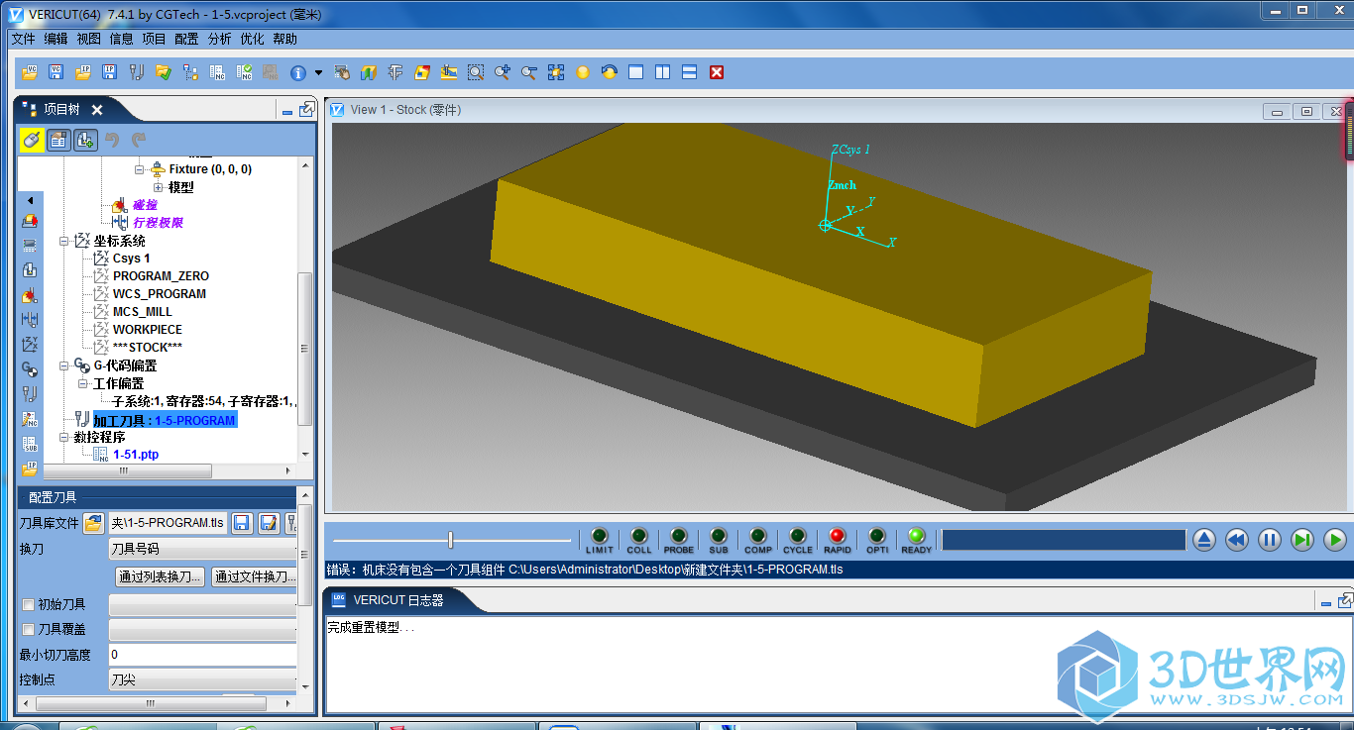Toggle the COLL status light
The image size is (1354, 730).
(x=639, y=540)
